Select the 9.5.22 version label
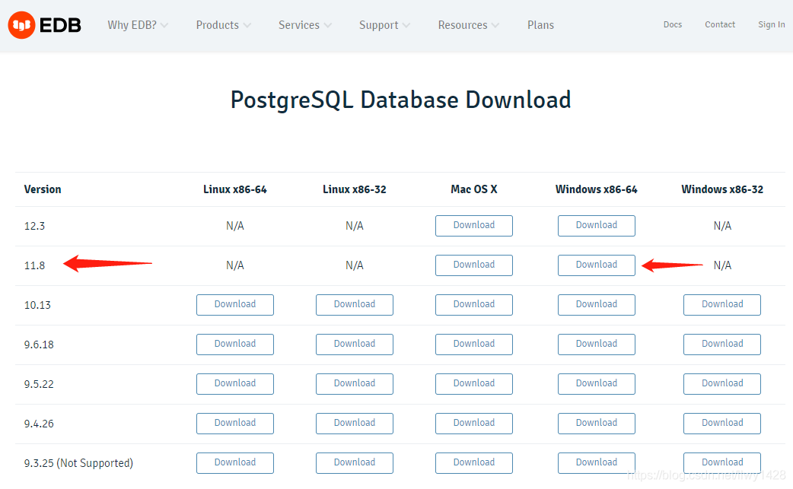The width and height of the screenshot is (793, 489). 39,384
